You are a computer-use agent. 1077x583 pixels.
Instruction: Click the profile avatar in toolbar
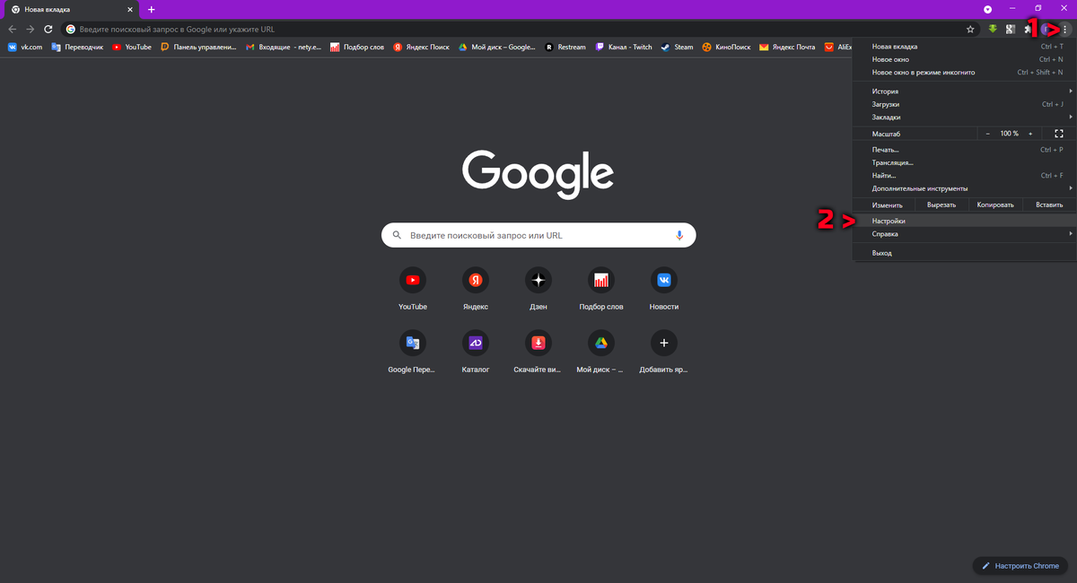coord(1046,30)
